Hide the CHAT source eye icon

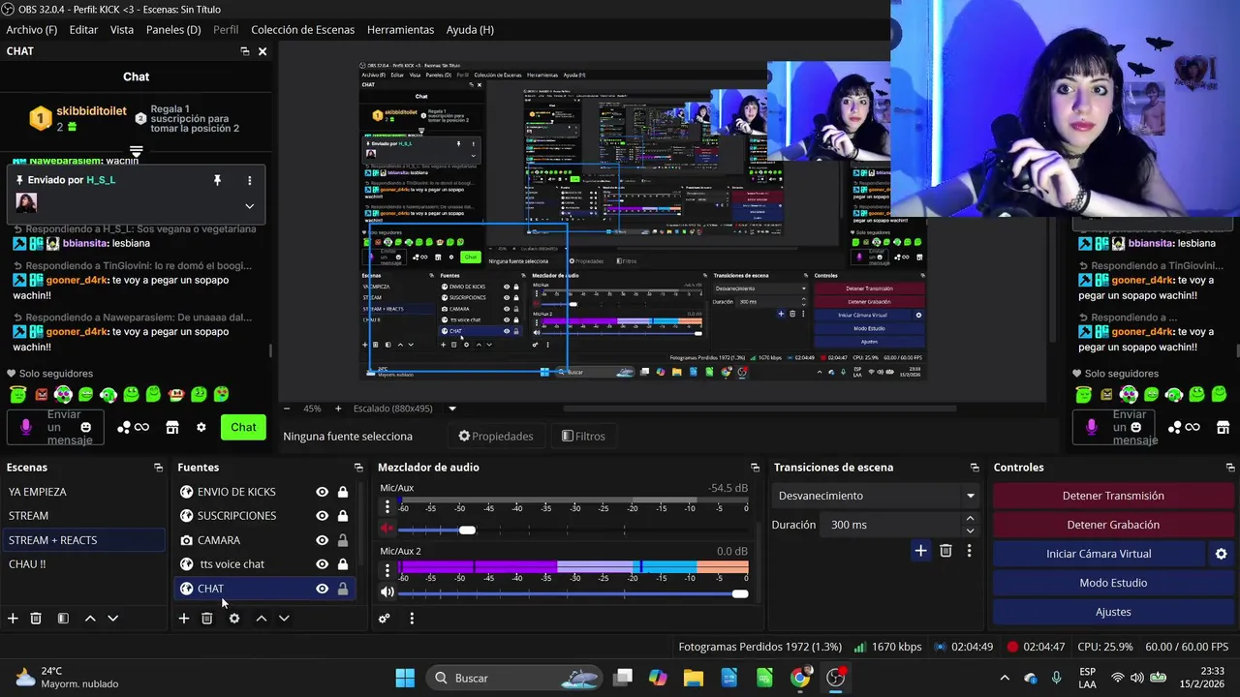click(322, 589)
